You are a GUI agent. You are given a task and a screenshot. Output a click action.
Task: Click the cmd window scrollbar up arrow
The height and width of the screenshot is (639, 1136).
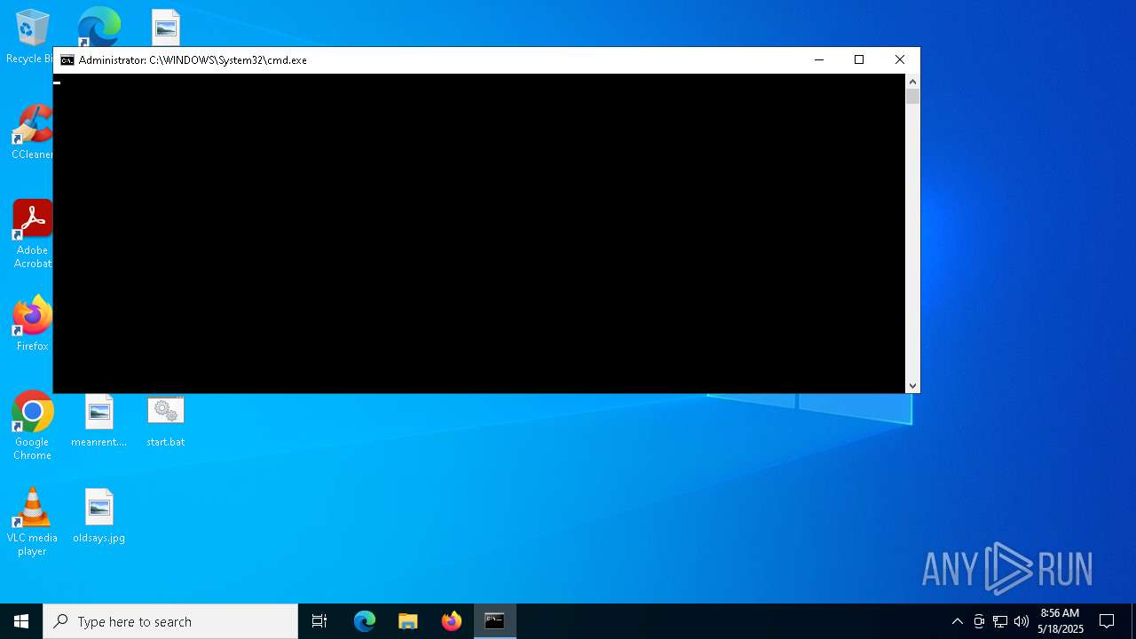click(x=912, y=82)
